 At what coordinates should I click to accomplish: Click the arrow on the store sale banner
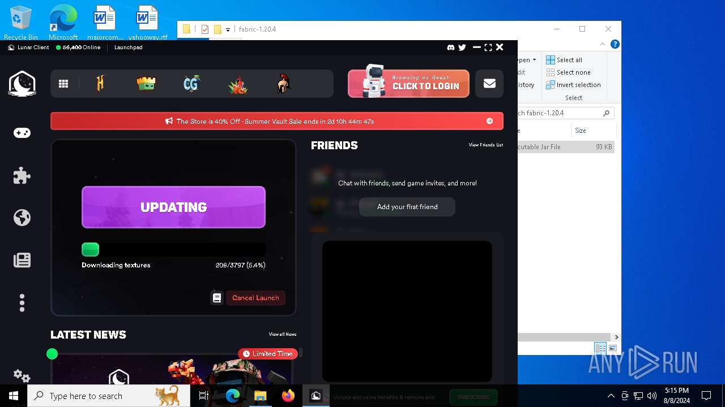(489, 121)
